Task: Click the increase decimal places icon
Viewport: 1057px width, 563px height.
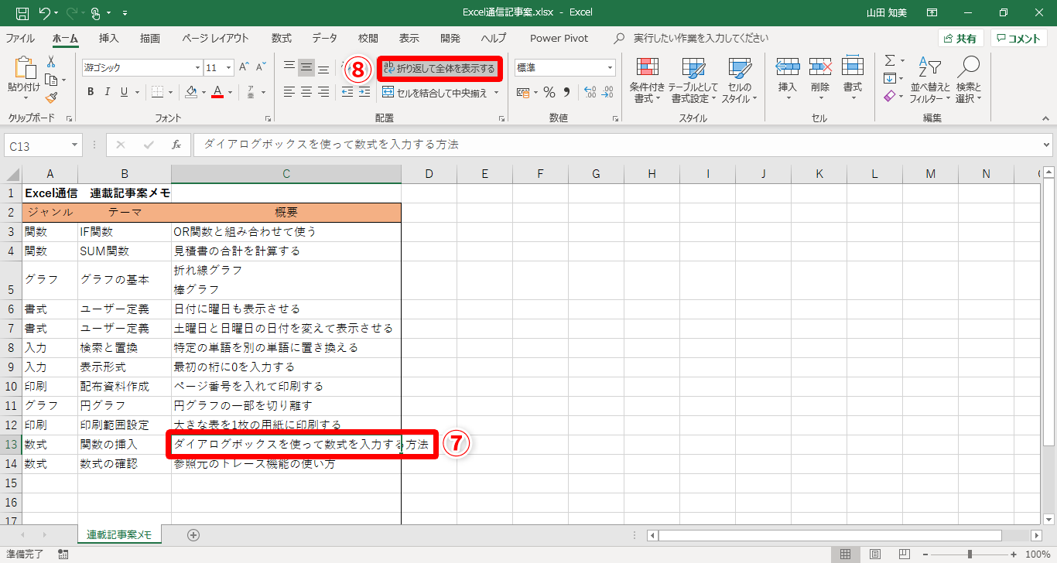Action: 590,93
